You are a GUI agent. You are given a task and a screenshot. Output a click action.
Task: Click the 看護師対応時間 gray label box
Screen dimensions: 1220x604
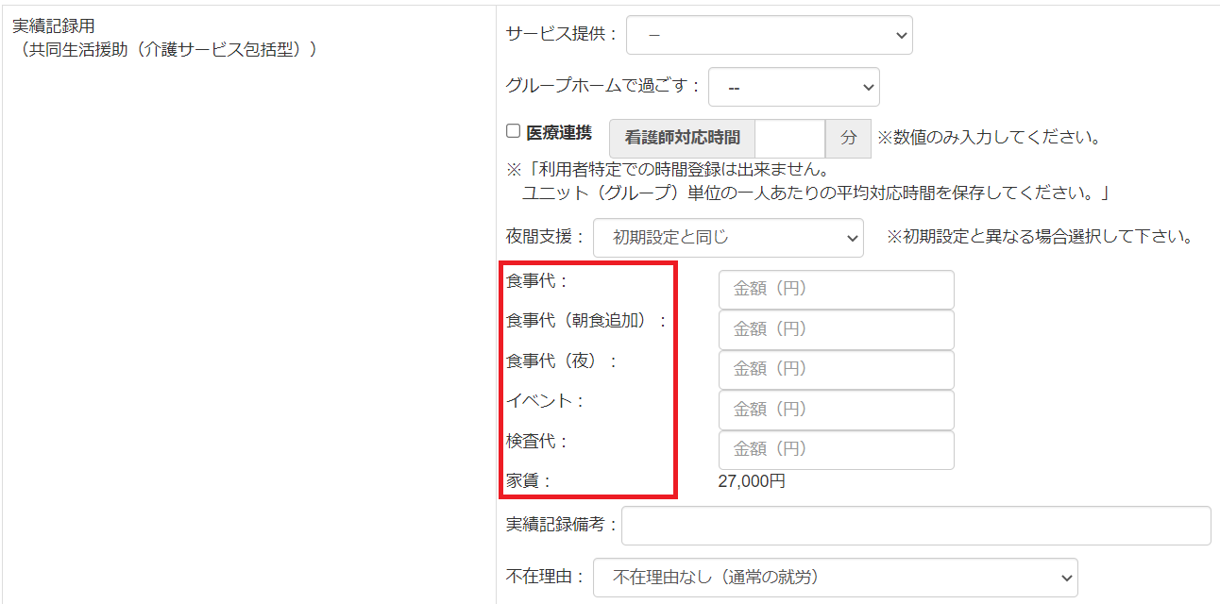(x=682, y=138)
